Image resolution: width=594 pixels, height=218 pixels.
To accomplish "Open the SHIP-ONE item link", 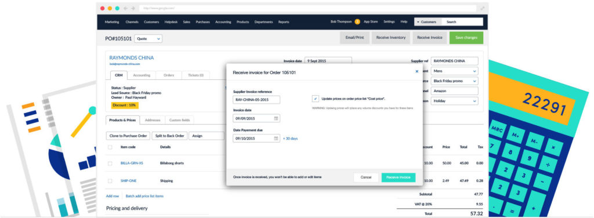I will (x=128, y=181).
